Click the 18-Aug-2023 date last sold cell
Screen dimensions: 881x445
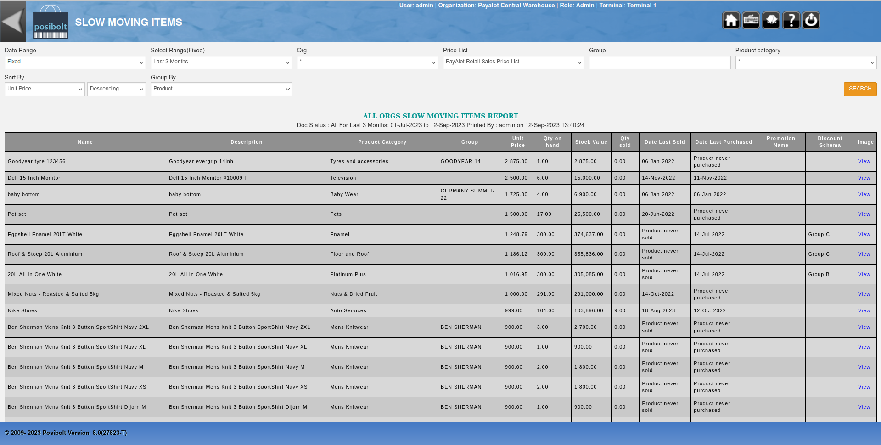(665, 311)
